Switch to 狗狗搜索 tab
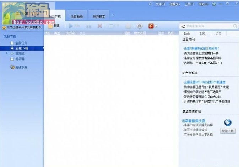The image size is (239, 167). coord(99,16)
